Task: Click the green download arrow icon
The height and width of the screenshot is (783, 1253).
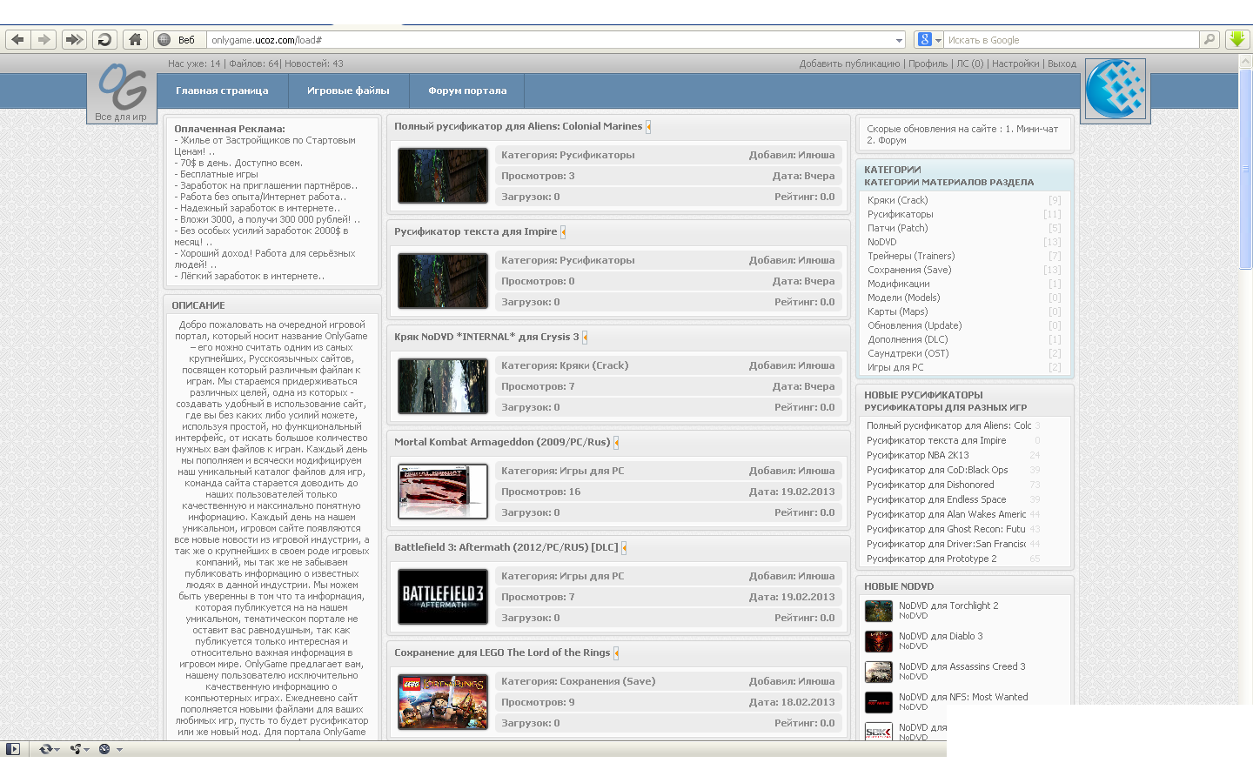Action: (1237, 39)
